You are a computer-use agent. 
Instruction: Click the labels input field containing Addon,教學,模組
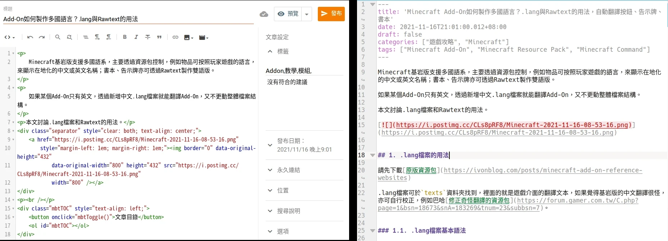pyautogui.click(x=304, y=71)
